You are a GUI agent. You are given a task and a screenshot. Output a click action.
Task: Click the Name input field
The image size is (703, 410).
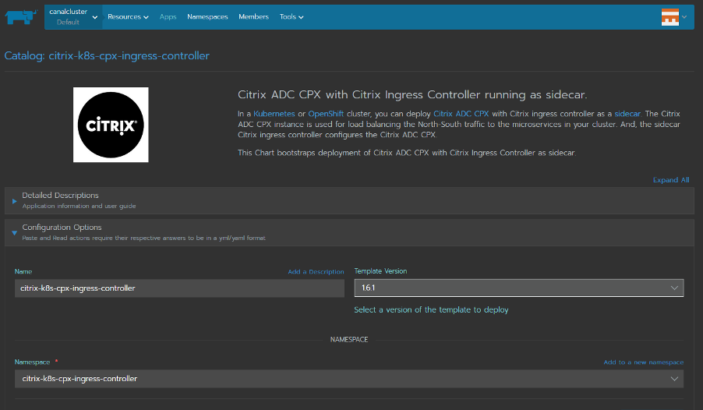(x=179, y=288)
